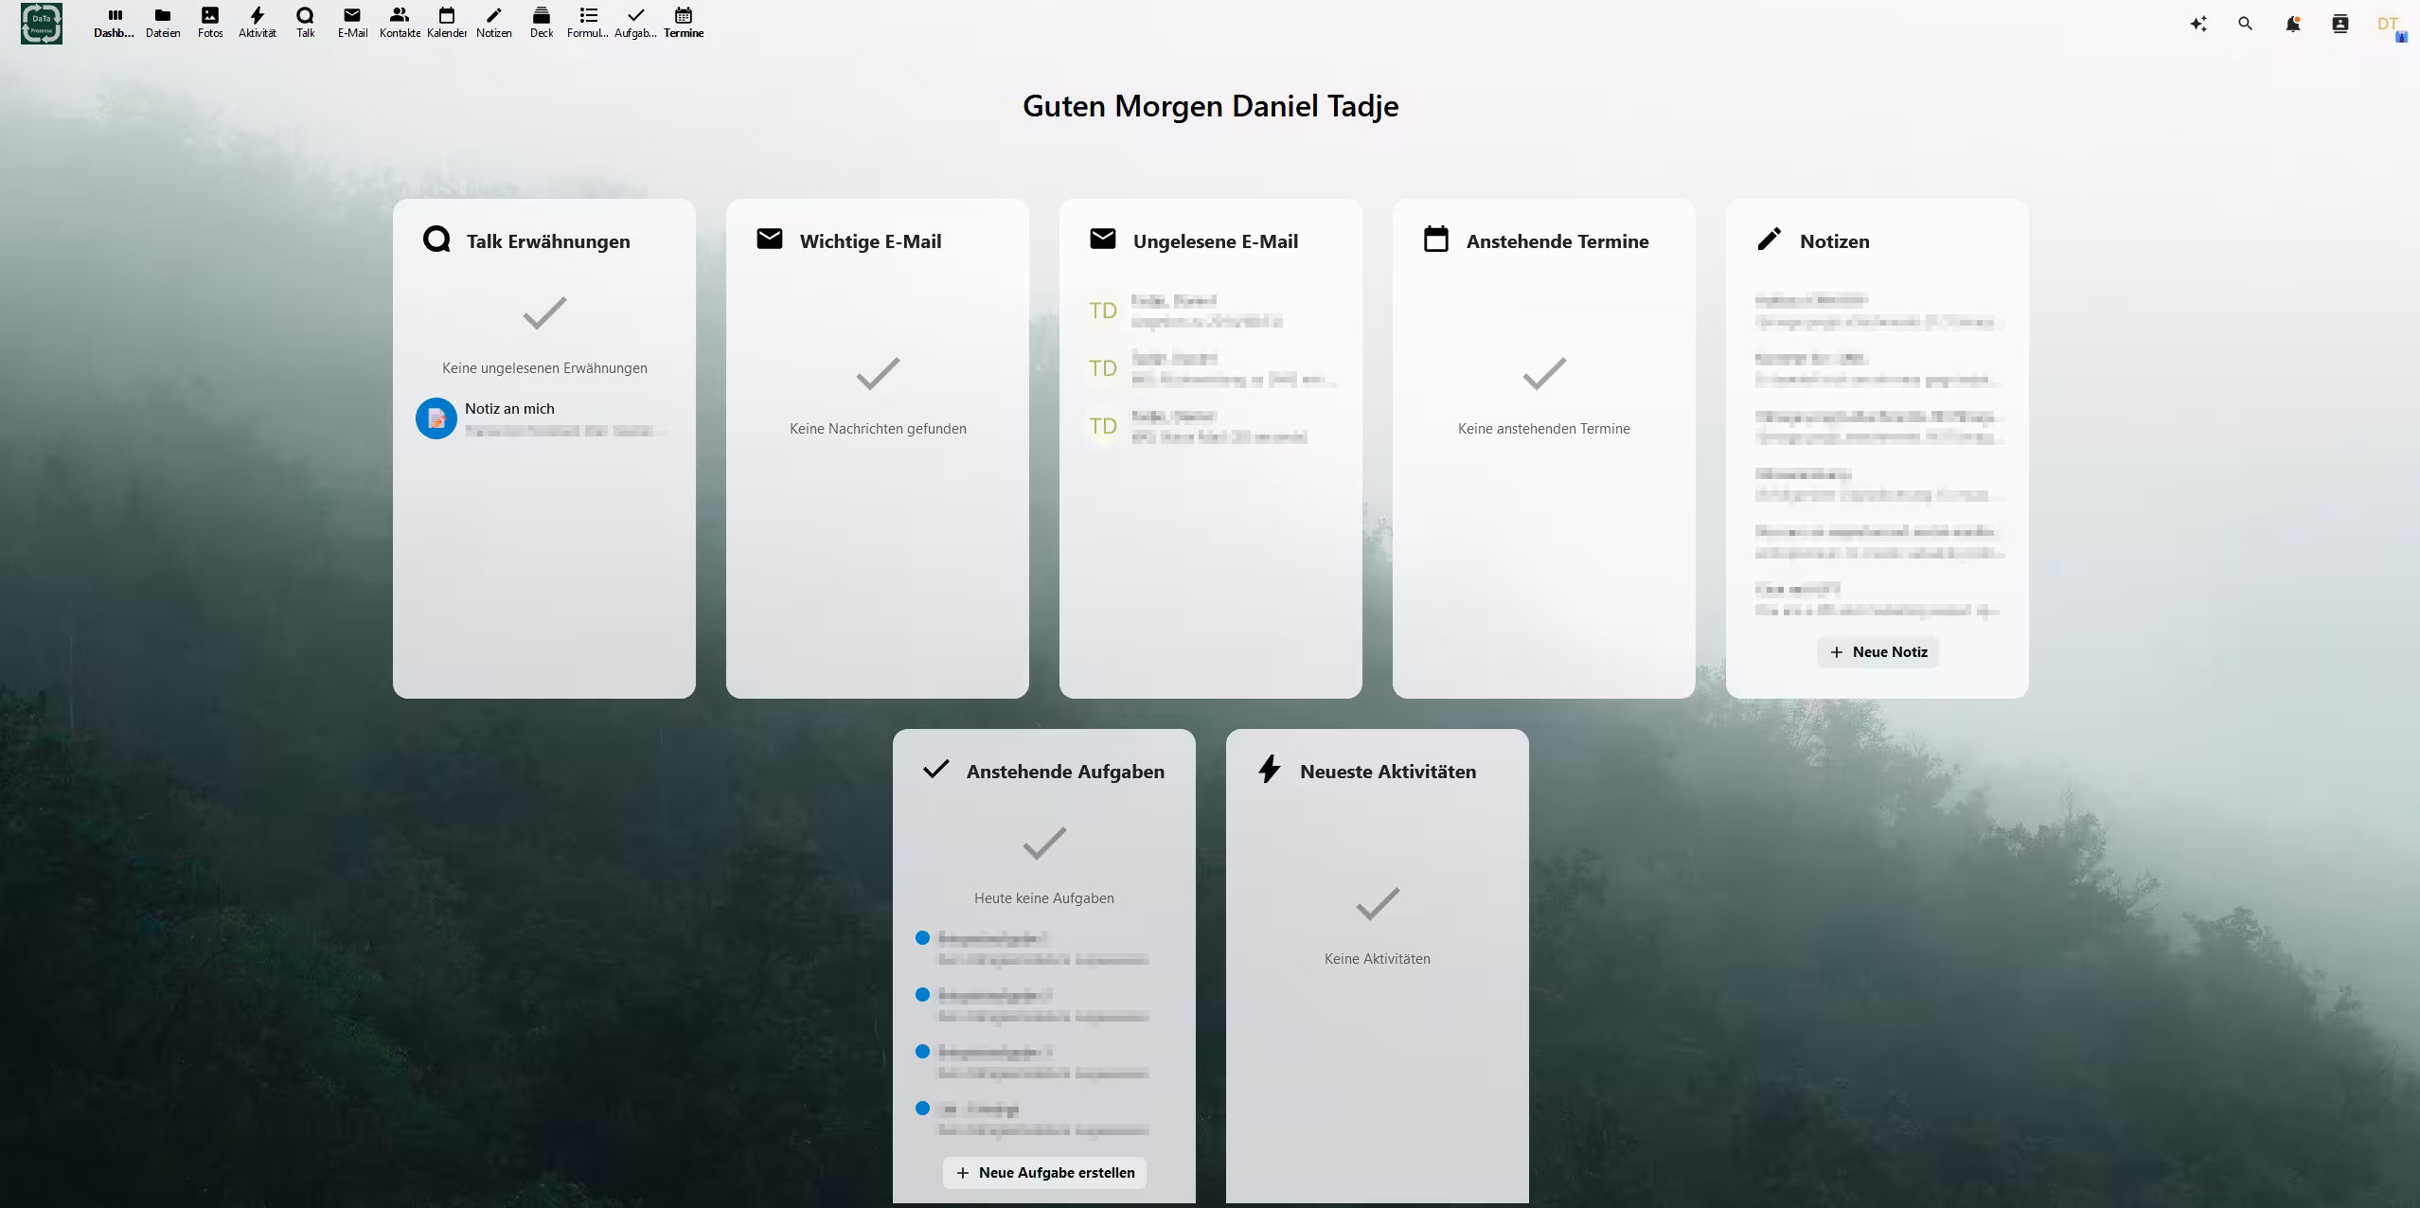
Task: Click Neue Notiz in the Notizen widget
Action: tap(1876, 651)
